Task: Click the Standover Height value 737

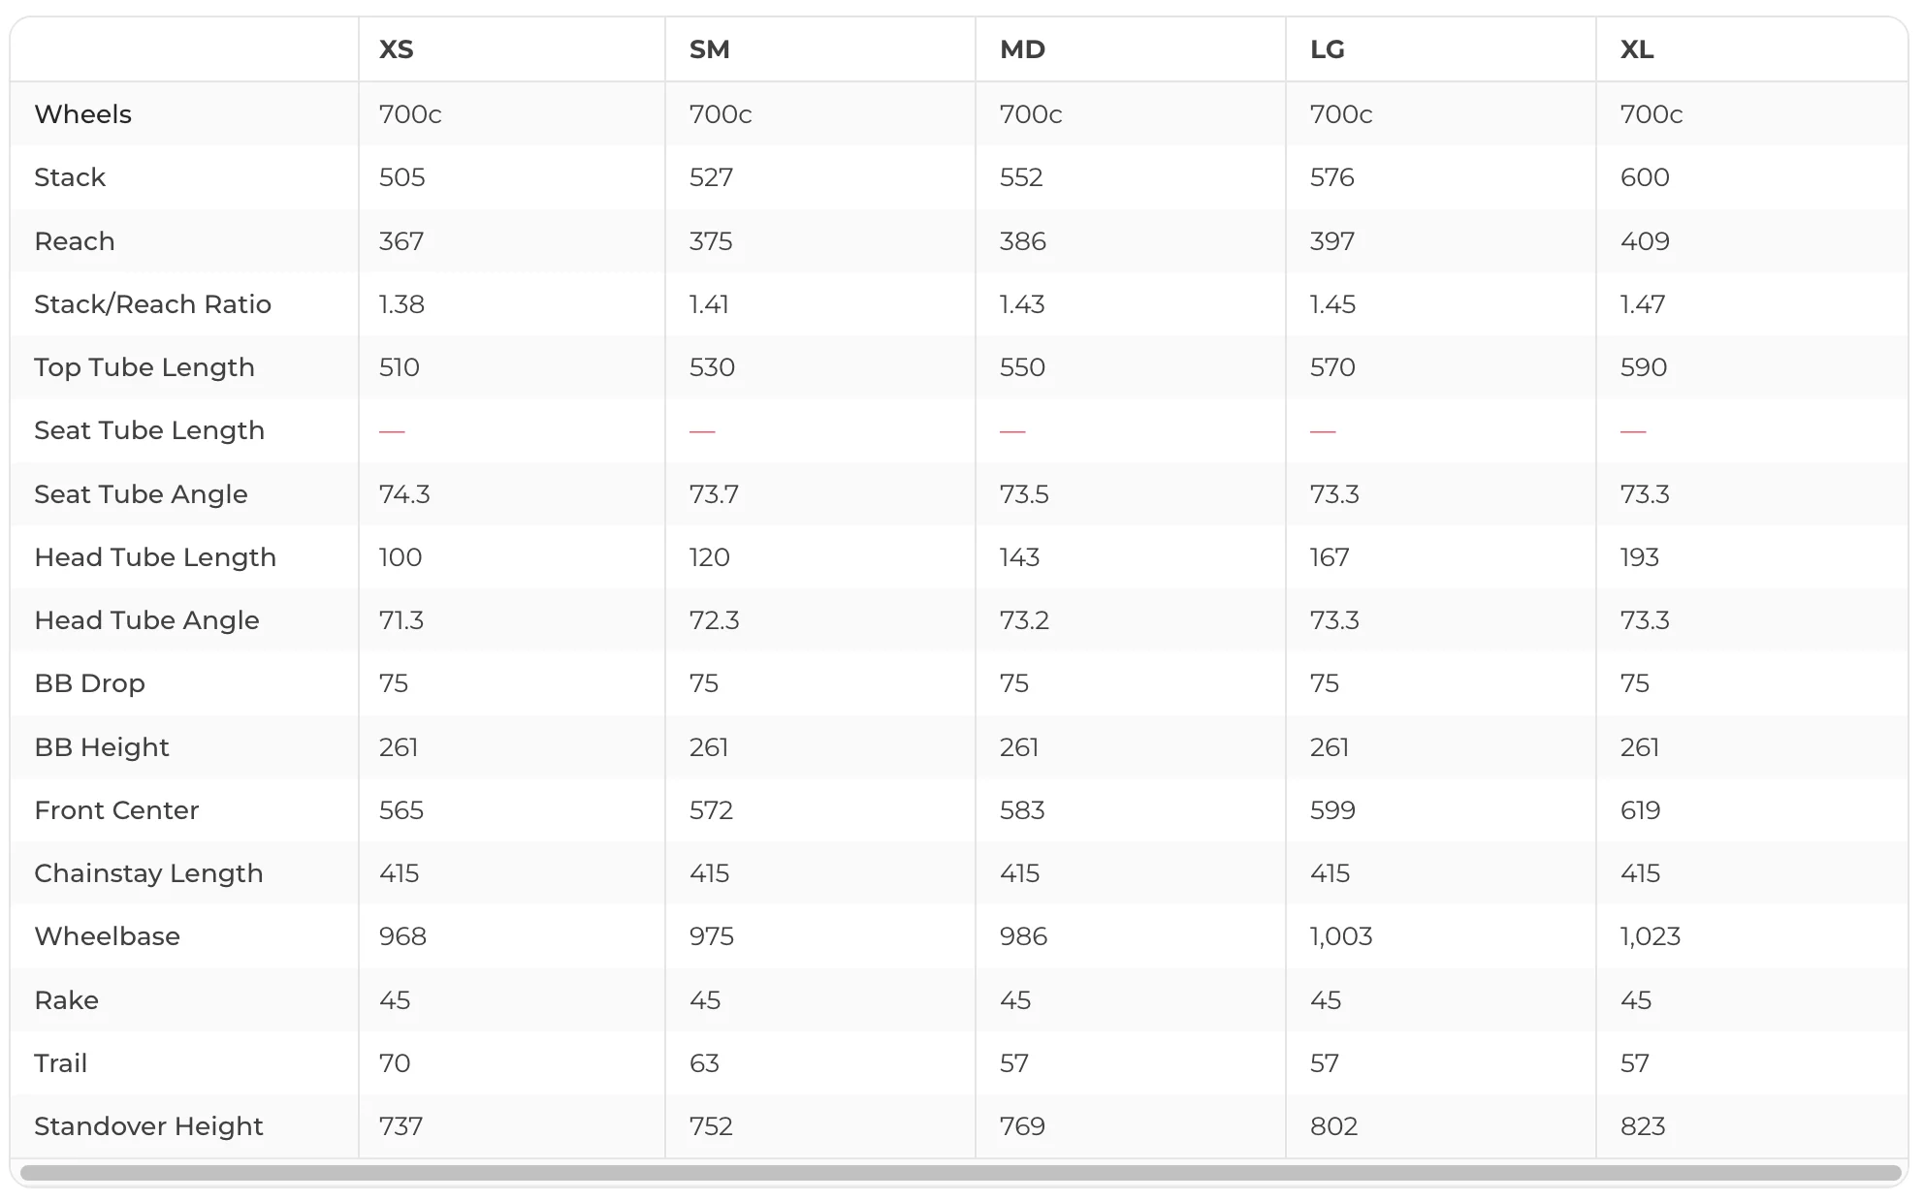Action: pos(401,1126)
